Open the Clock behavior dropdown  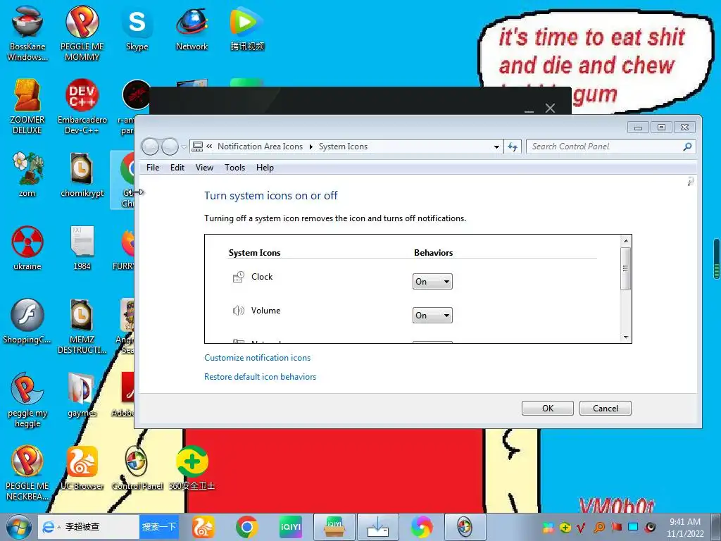pos(432,282)
